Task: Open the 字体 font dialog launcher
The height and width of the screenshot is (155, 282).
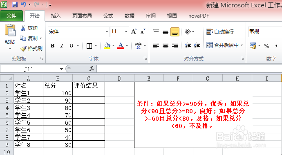Action: click(145, 58)
